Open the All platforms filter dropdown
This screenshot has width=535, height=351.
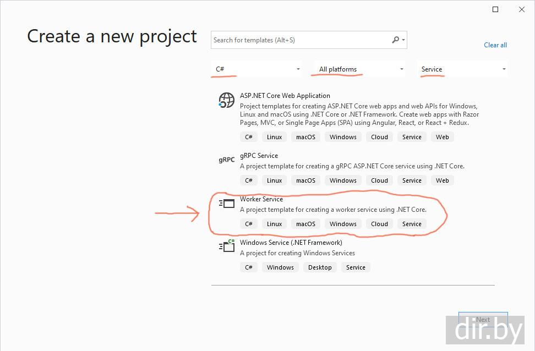pos(359,69)
